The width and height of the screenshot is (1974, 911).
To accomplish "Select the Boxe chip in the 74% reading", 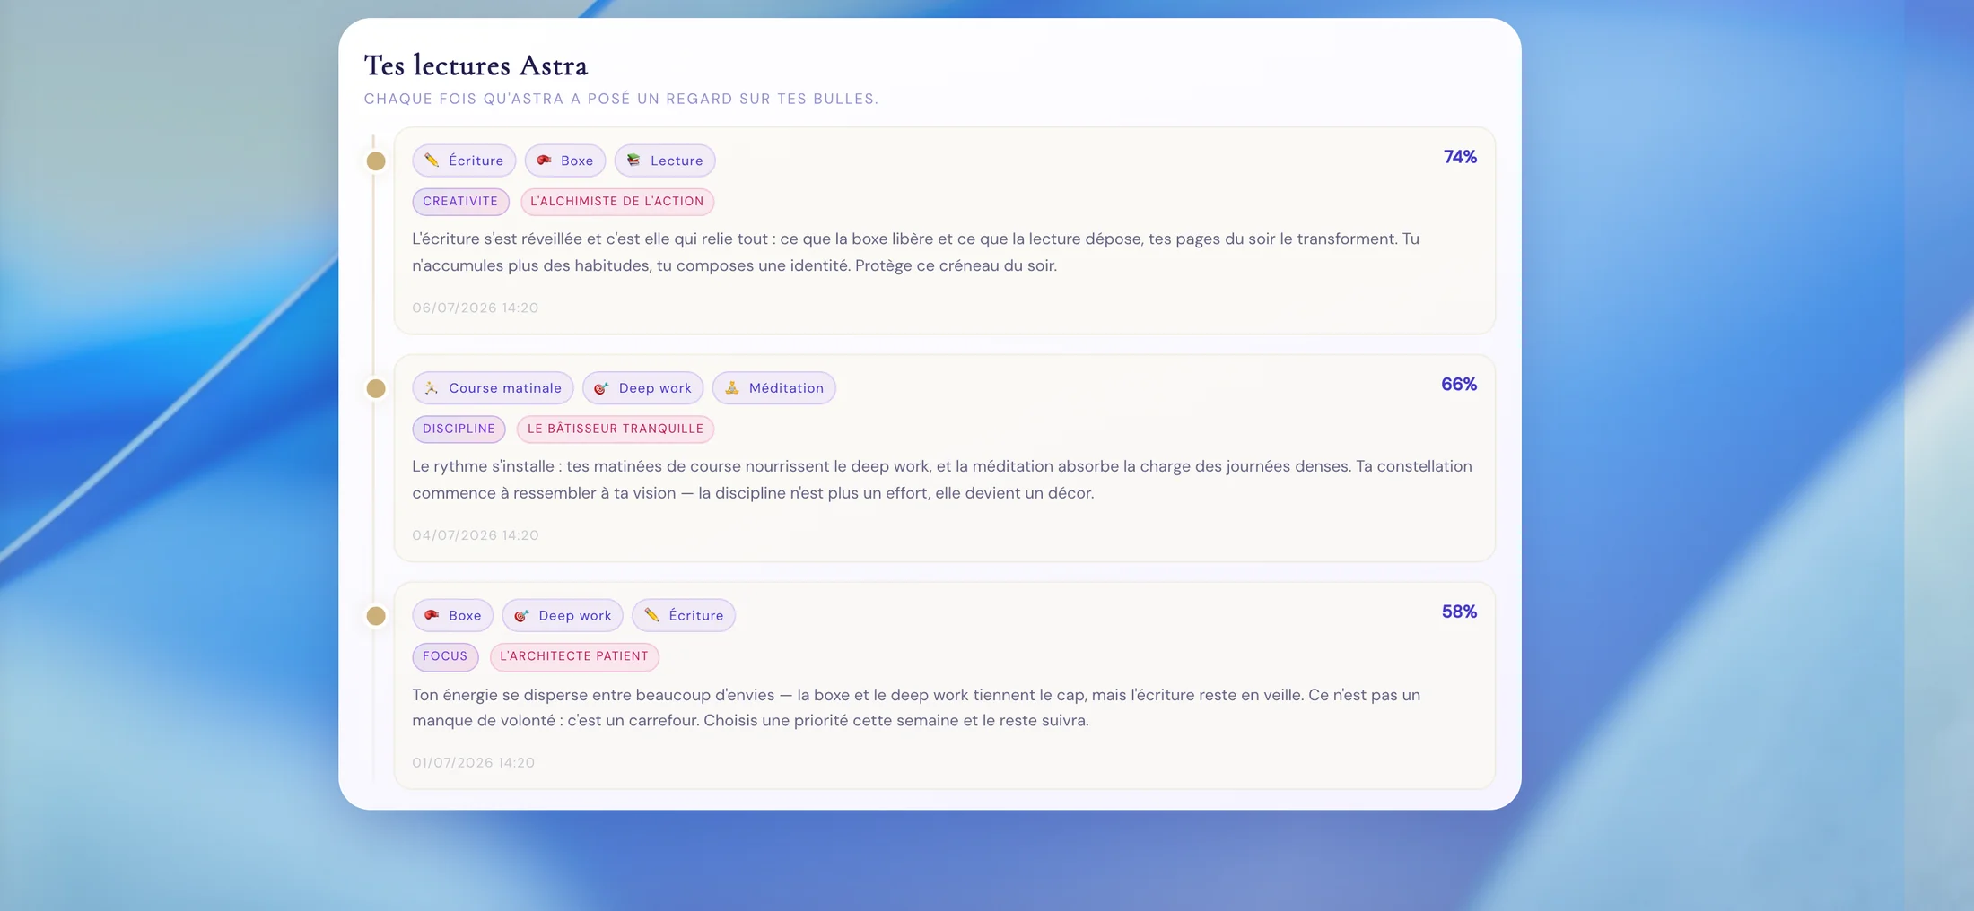I will [x=565, y=161].
